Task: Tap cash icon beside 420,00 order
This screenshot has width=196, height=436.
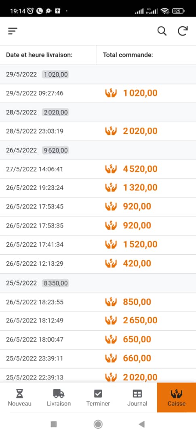Action: (x=111, y=263)
